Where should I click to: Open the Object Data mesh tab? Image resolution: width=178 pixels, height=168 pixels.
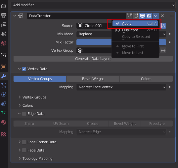4,113
